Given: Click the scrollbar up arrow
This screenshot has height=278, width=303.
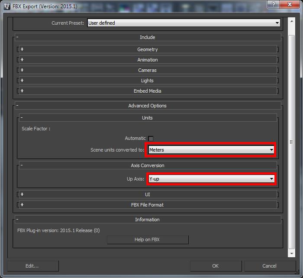Looking at the screenshot, I should pyautogui.click(x=292, y=21).
